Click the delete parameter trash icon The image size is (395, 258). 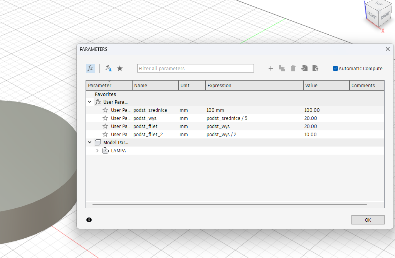click(293, 68)
